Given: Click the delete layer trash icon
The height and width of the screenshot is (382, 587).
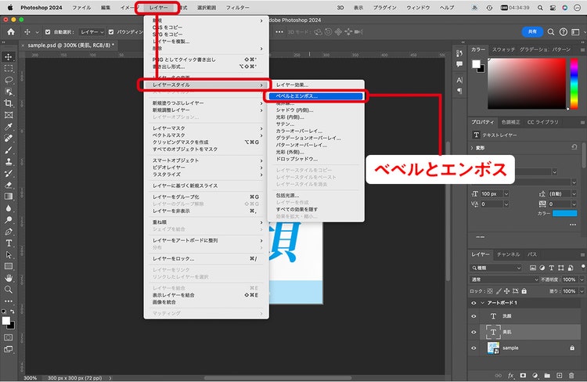Looking at the screenshot, I should [x=571, y=375].
